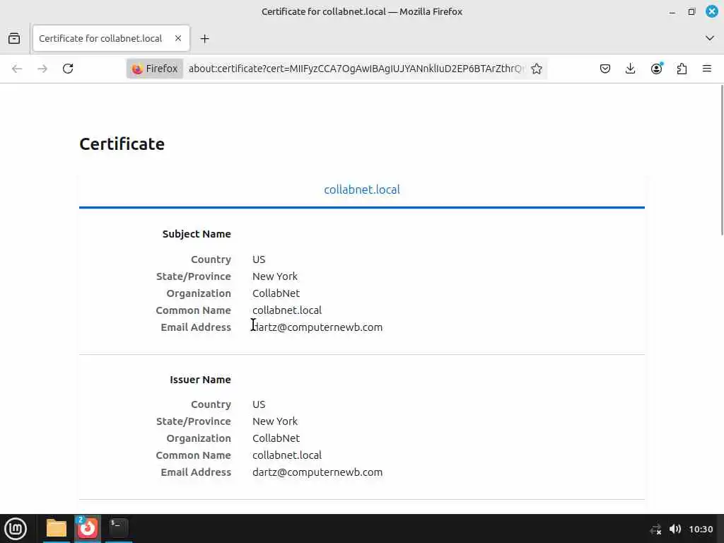724x543 pixels.
Task: Maximize the Firefox window
Action: [x=691, y=11]
